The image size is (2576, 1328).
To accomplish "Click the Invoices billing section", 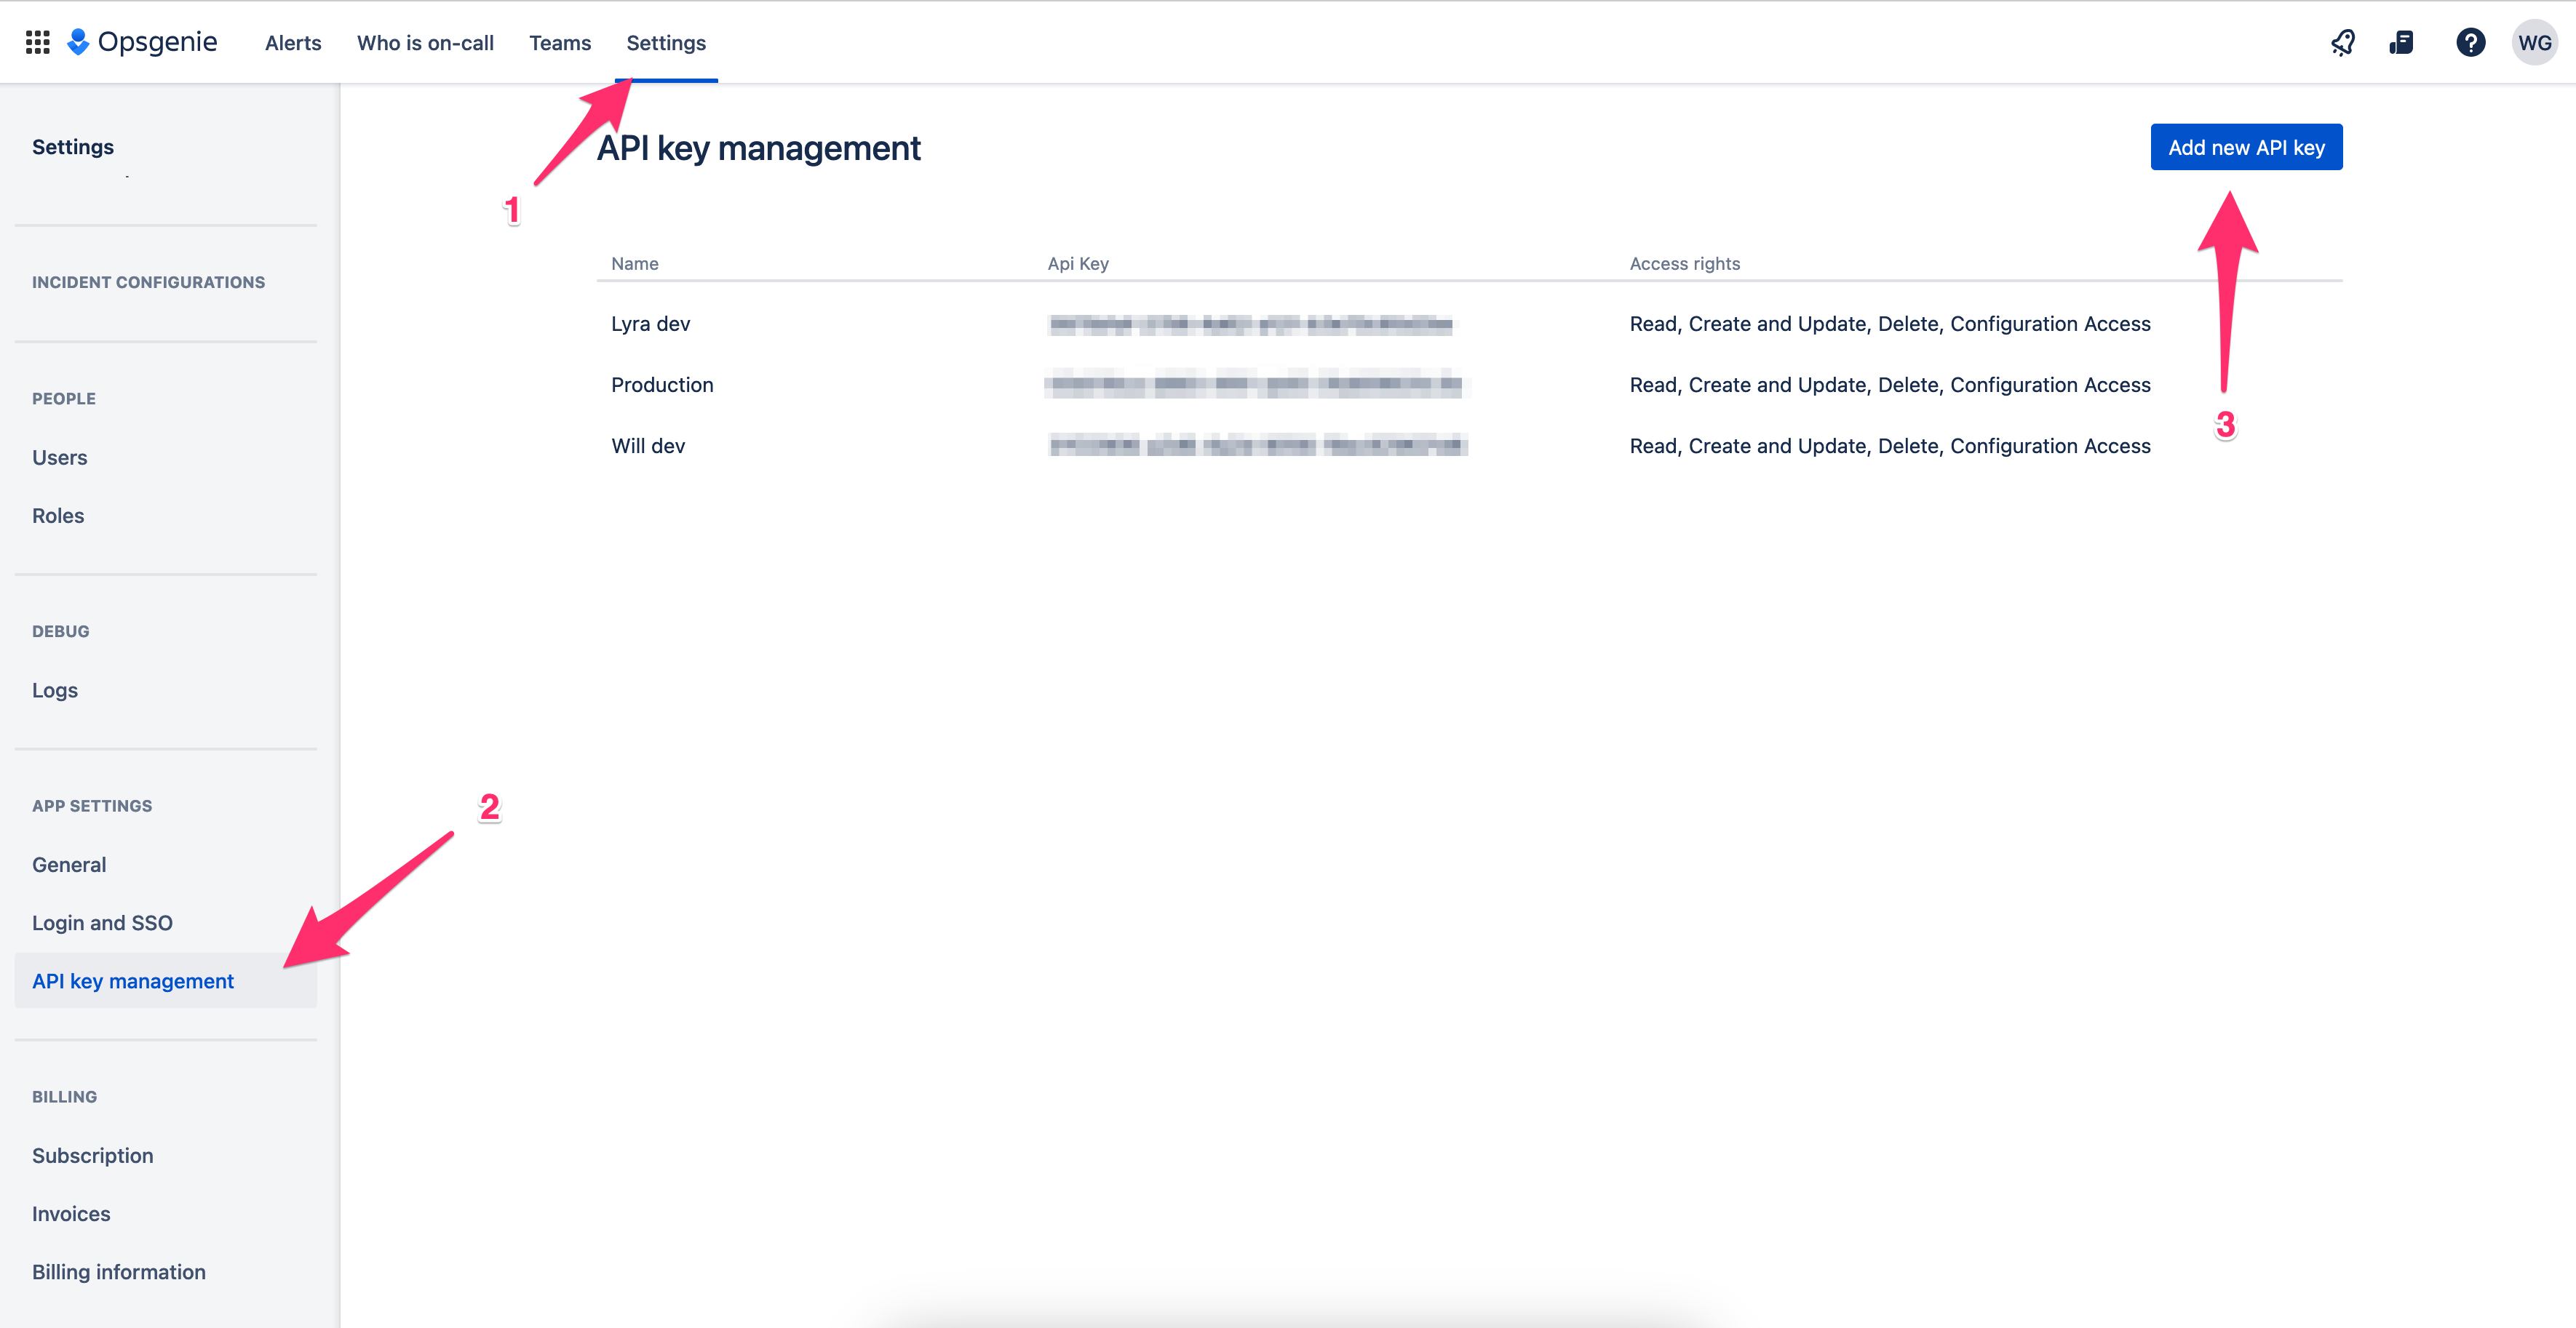I will click(x=71, y=1213).
